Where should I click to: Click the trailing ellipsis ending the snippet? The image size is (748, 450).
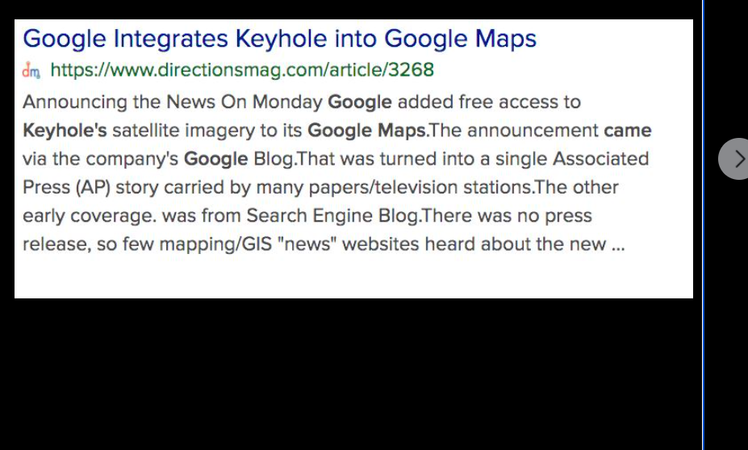pyautogui.click(x=618, y=245)
